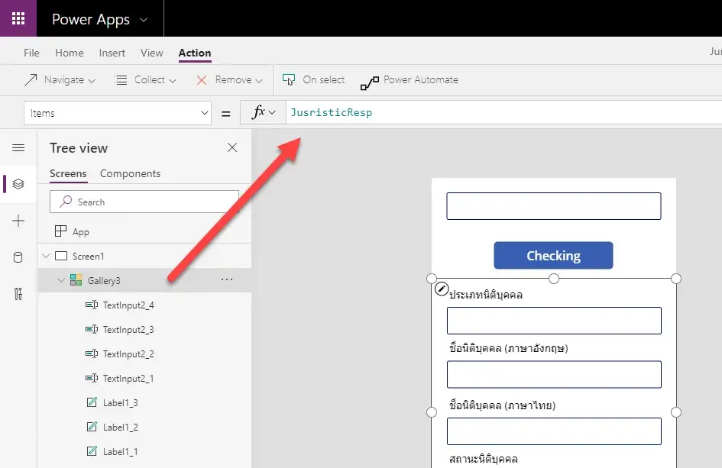This screenshot has width=722, height=468.
Task: Click the Navigate arrow icon
Action: (x=31, y=80)
